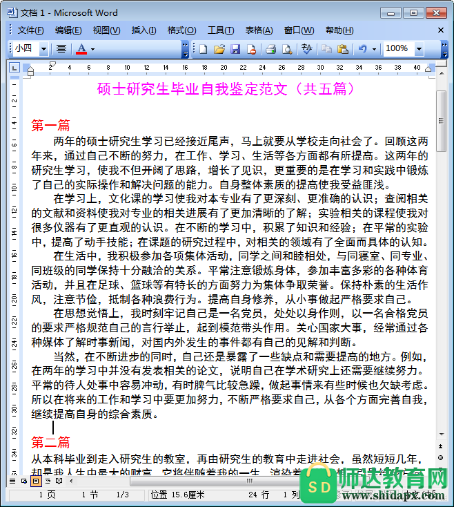Click the menu bar drag handle

[10, 30]
